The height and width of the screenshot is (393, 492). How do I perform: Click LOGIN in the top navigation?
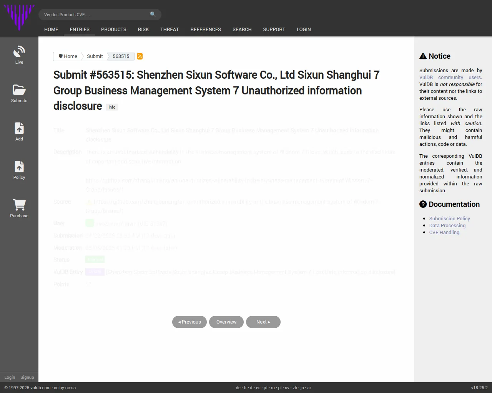(x=304, y=30)
